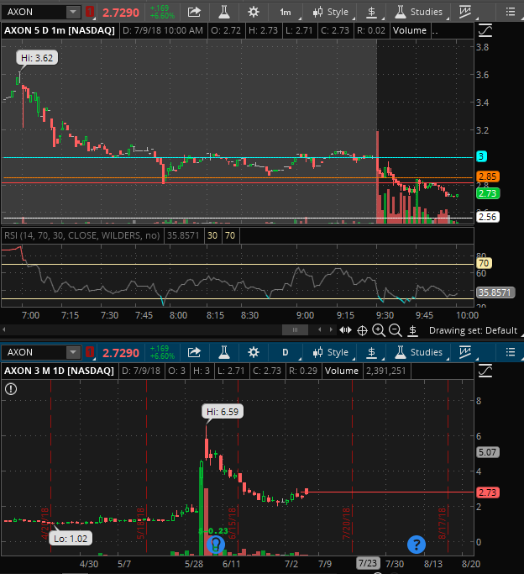
Task: Open the D timeframe selector on bottom chart
Action: [x=286, y=352]
